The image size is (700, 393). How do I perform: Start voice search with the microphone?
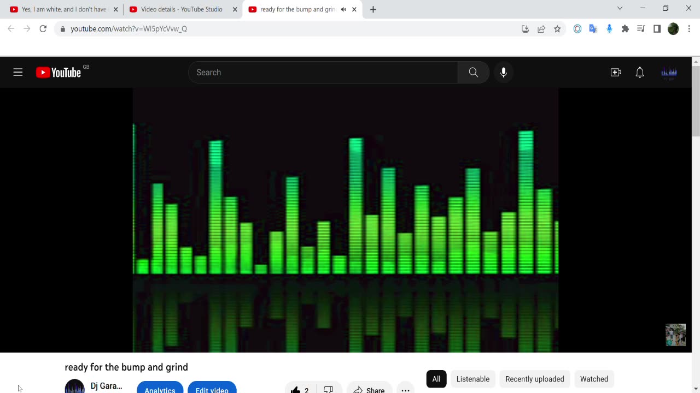[504, 72]
